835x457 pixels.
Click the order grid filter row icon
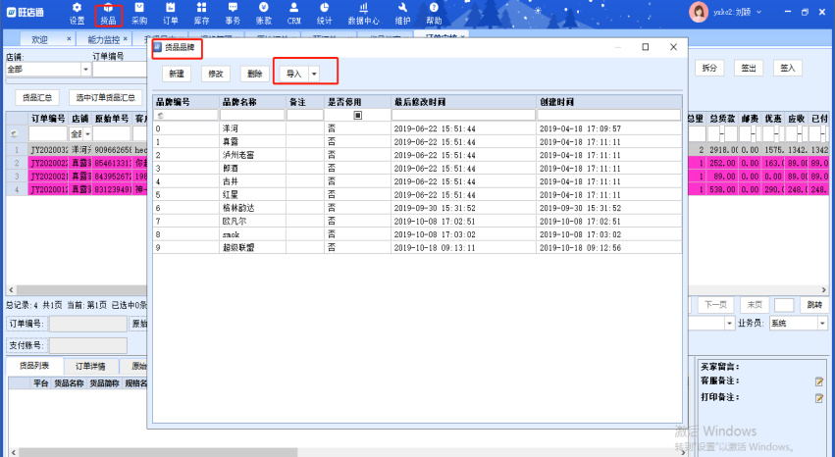pyautogui.click(x=15, y=133)
